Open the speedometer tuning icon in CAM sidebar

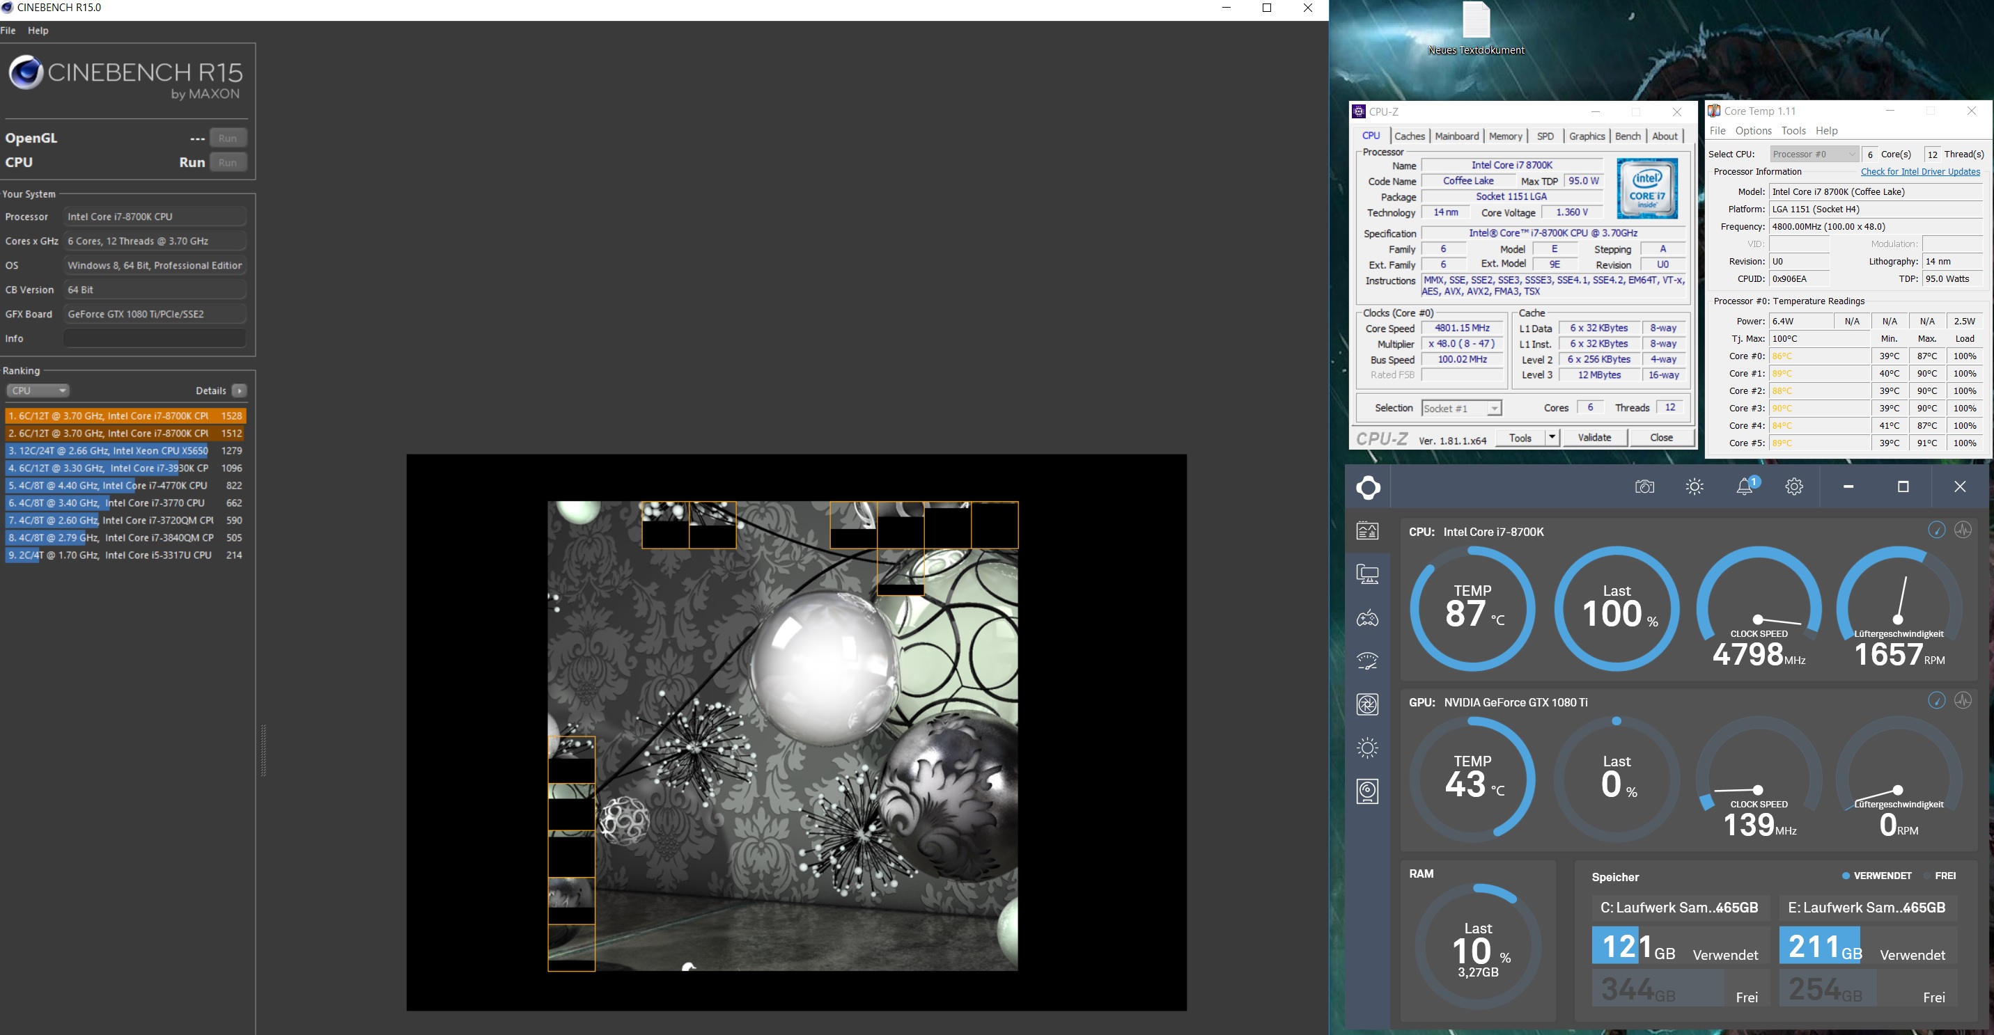coord(1368,661)
